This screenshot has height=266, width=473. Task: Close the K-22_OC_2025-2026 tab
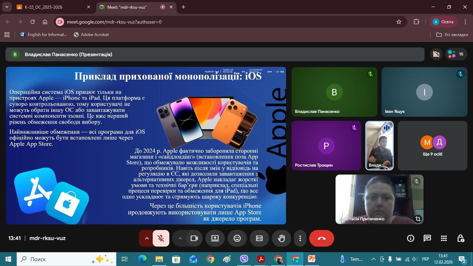[x=89, y=7]
